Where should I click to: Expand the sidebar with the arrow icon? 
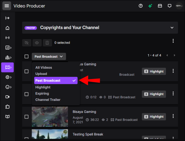click(8, 18)
